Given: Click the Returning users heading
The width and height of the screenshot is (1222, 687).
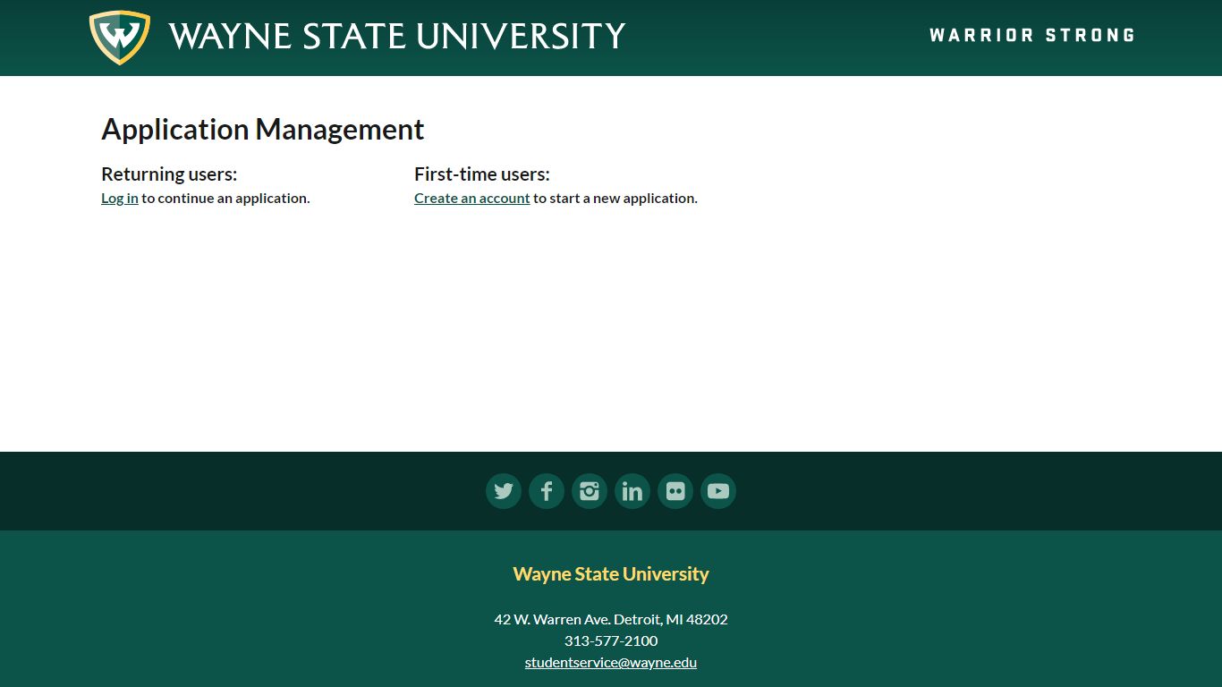Looking at the screenshot, I should pyautogui.click(x=169, y=174).
